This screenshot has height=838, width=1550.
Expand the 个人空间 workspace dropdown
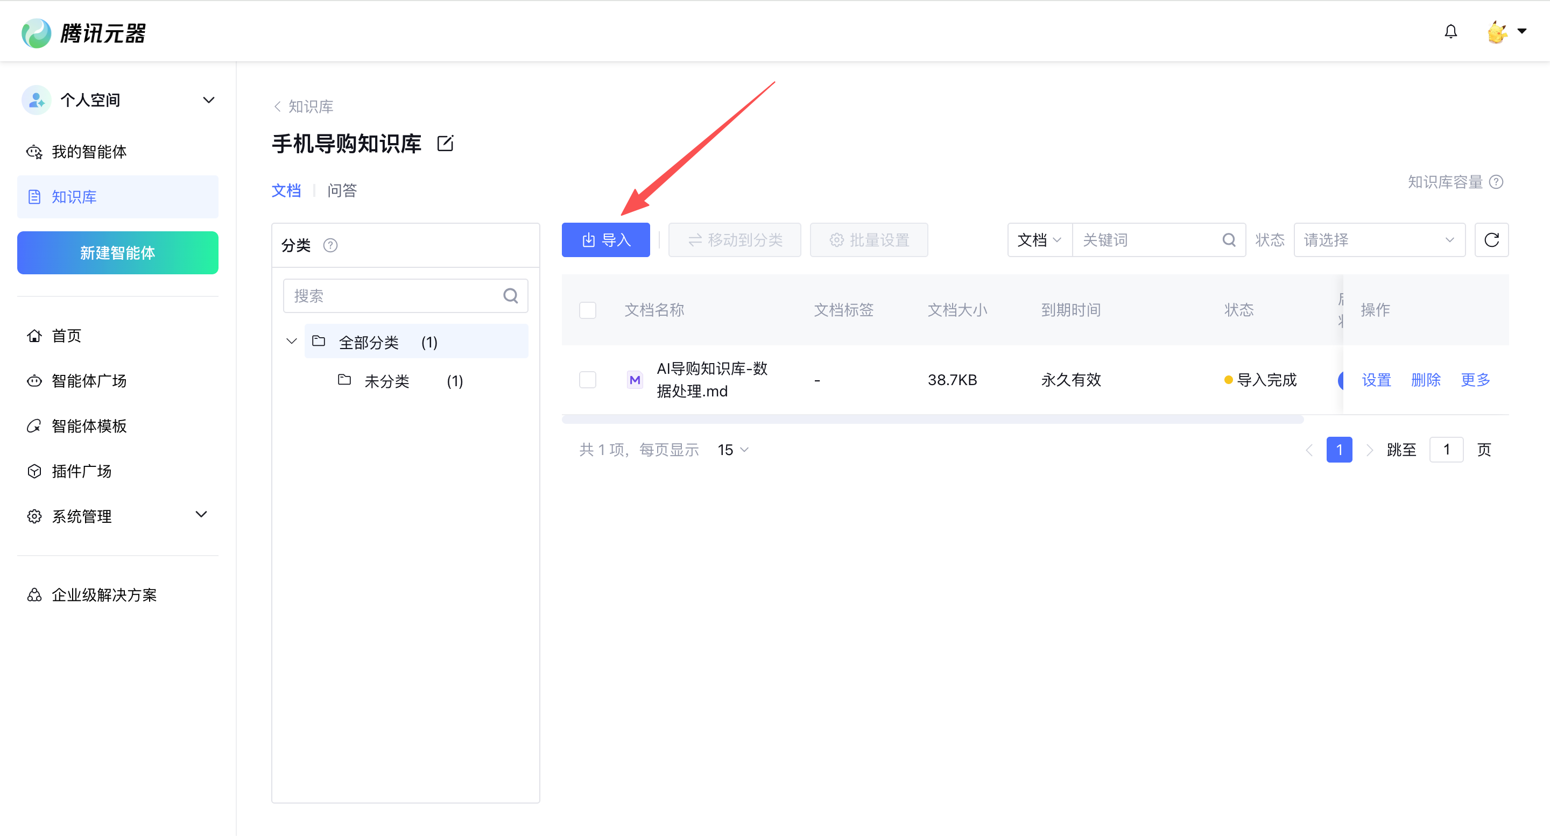click(208, 100)
